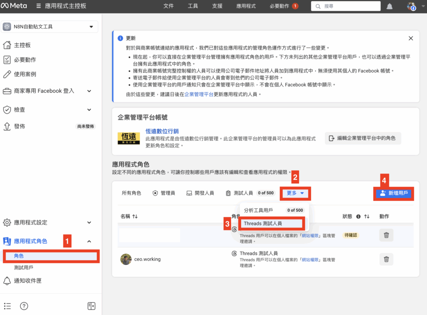Open the 應用程式 menu
This screenshot has height=315, width=427.
coord(246,6)
